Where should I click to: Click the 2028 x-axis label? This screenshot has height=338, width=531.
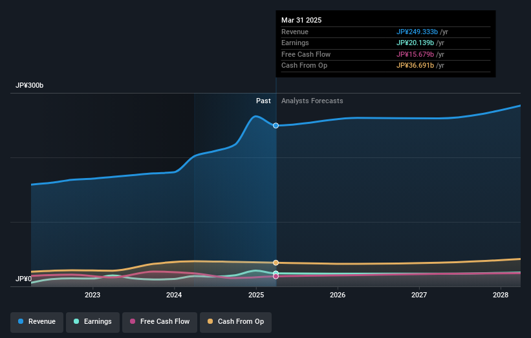[x=501, y=295]
